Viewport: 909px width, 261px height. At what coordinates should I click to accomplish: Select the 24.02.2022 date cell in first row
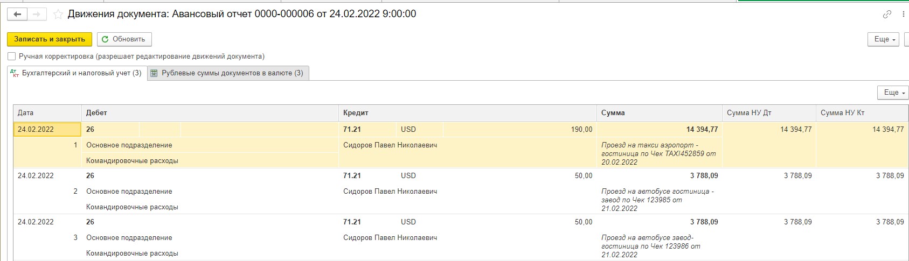point(47,129)
